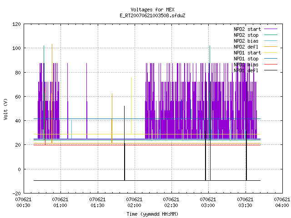
Task: Click the red NPD1 bias legend line
Action: point(271,64)
